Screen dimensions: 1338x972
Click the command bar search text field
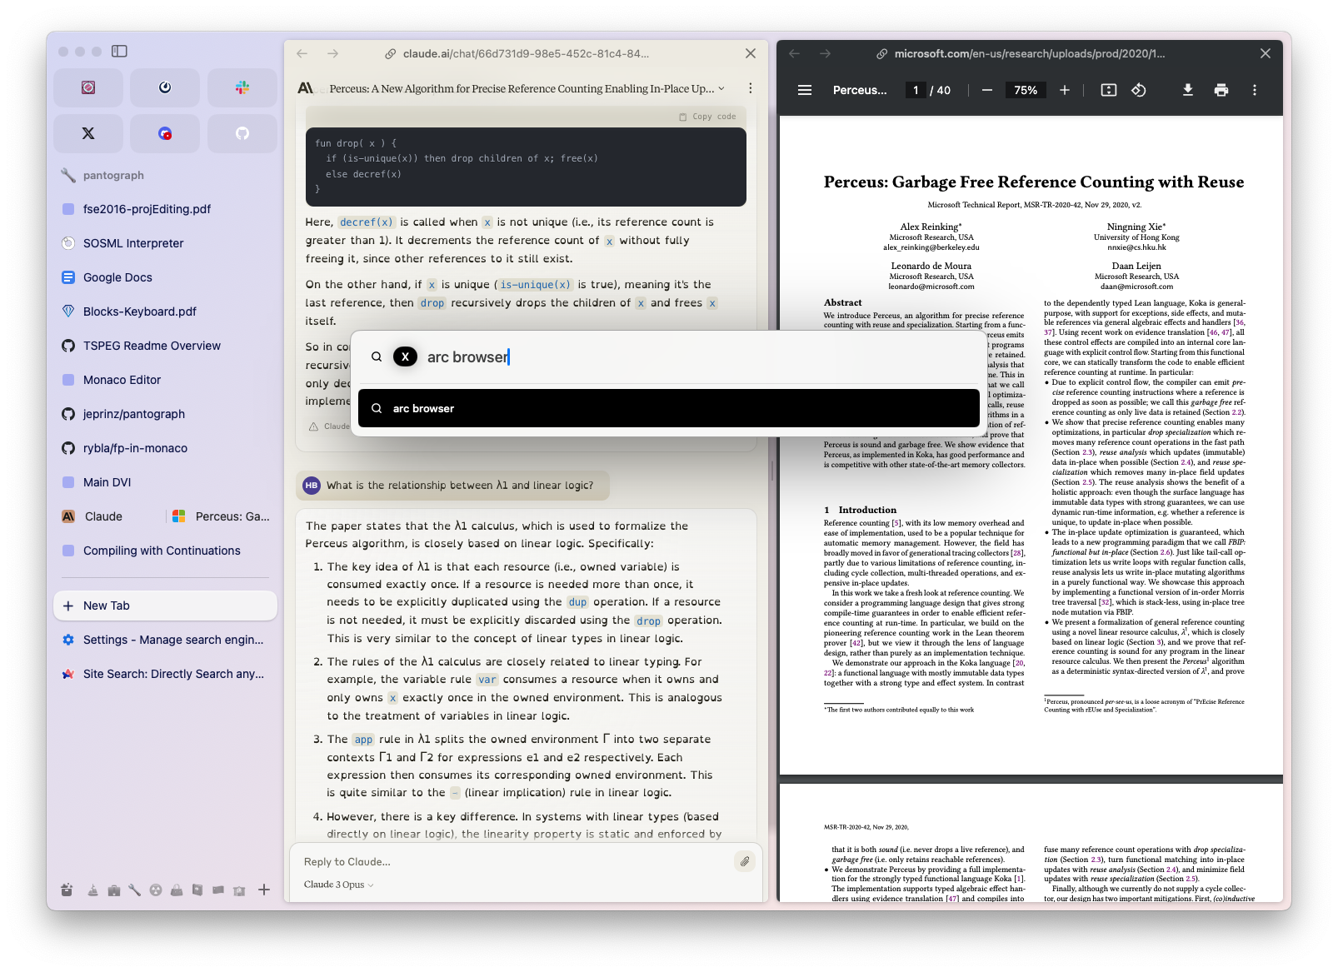point(700,357)
